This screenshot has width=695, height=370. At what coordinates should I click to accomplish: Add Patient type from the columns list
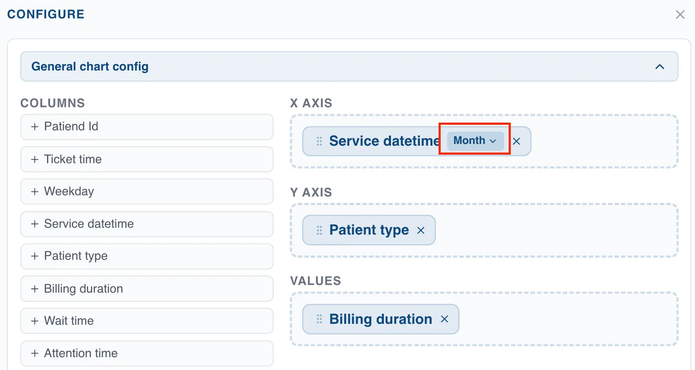point(147,256)
